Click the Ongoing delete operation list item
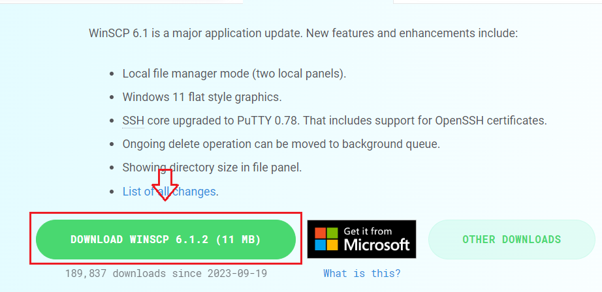Image resolution: width=602 pixels, height=292 pixels. point(281,144)
